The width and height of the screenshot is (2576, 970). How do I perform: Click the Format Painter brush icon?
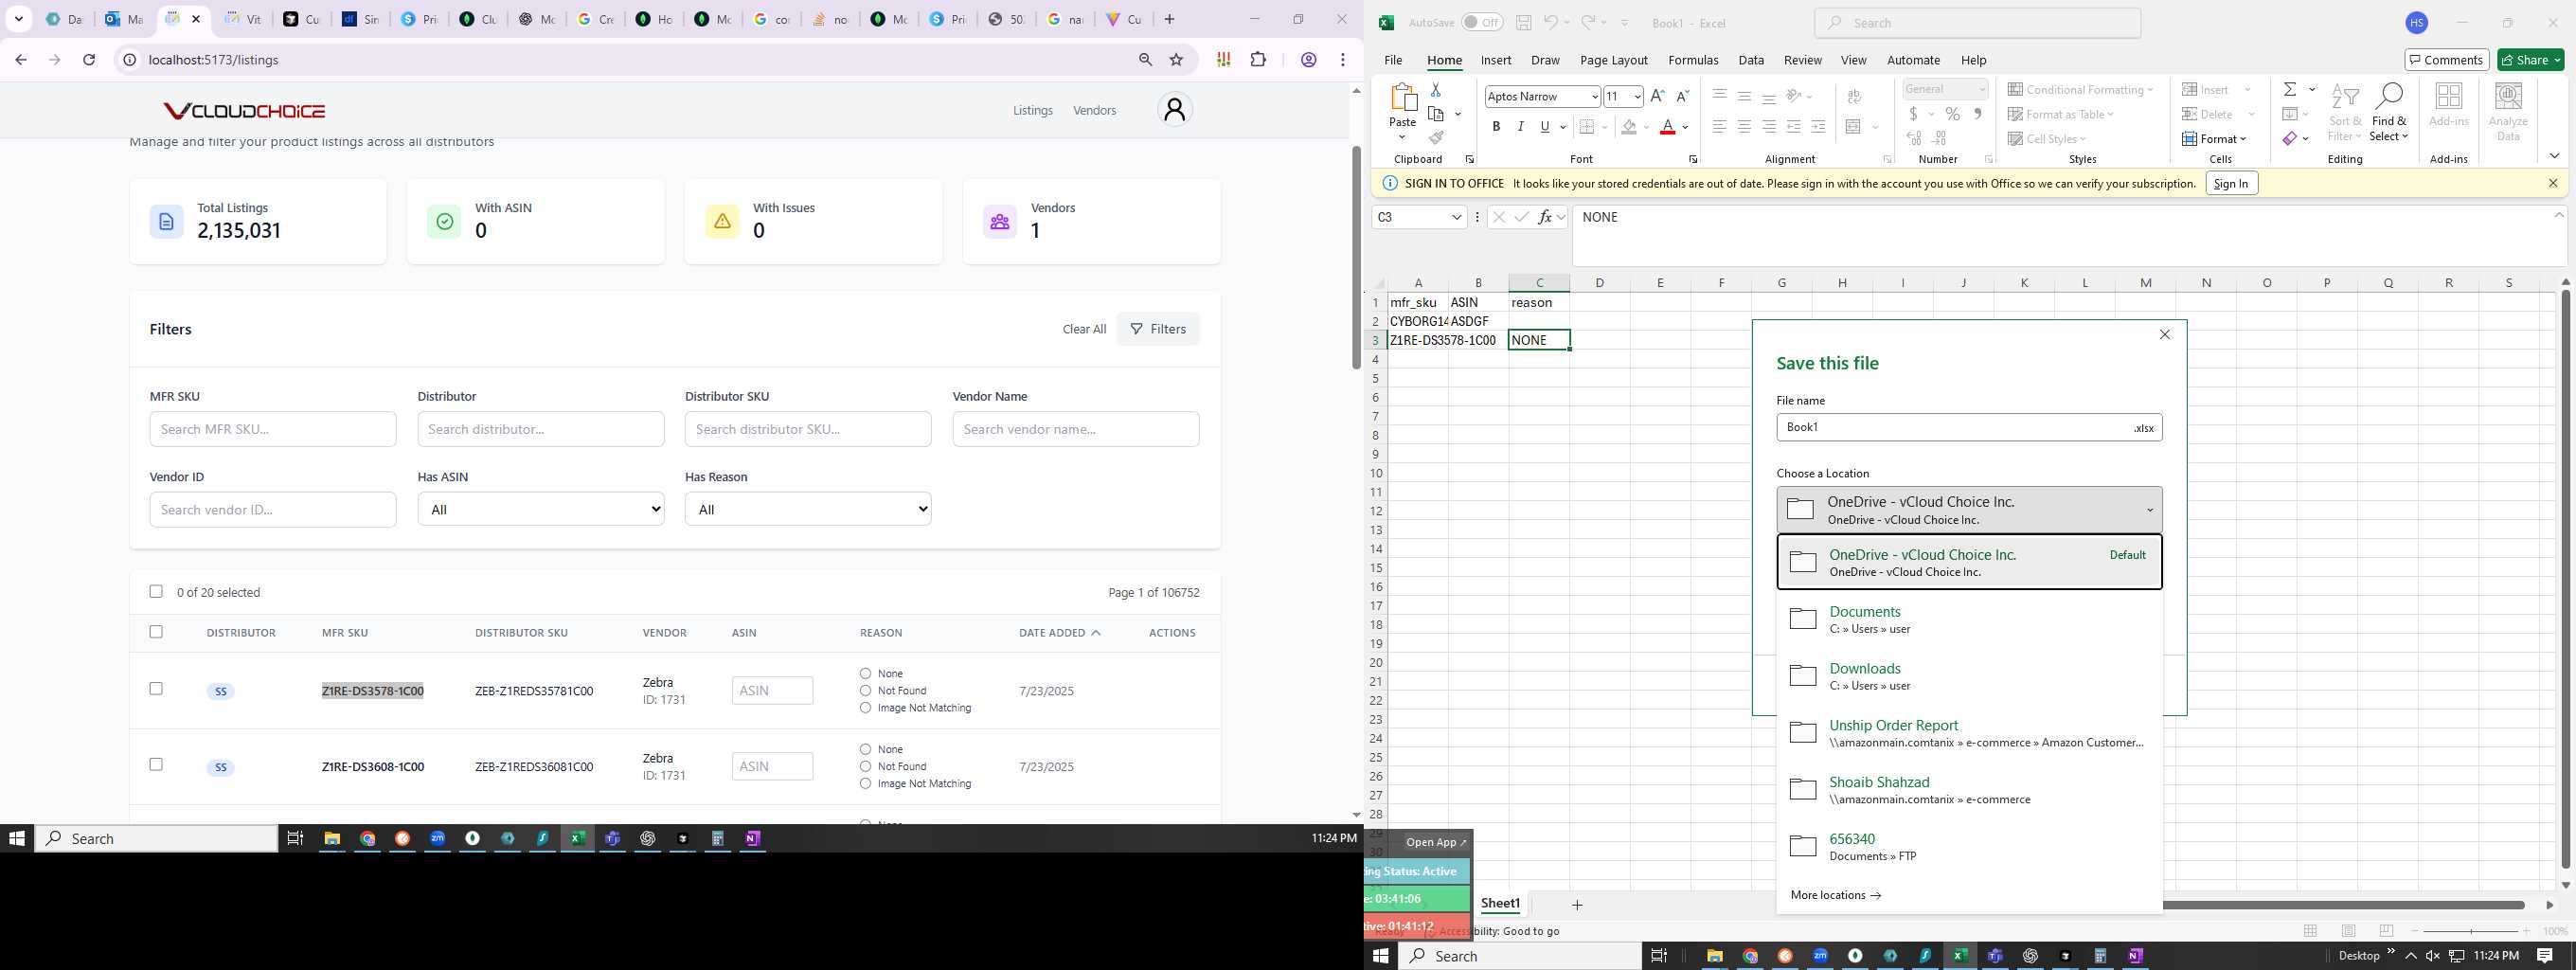(x=1436, y=138)
